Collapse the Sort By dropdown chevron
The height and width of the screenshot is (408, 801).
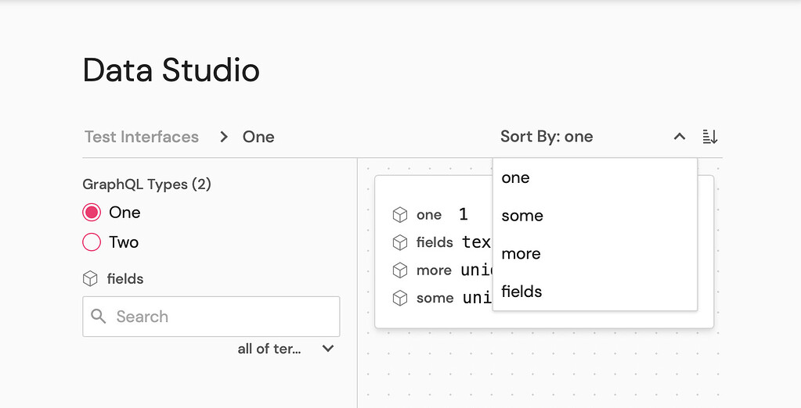(680, 137)
